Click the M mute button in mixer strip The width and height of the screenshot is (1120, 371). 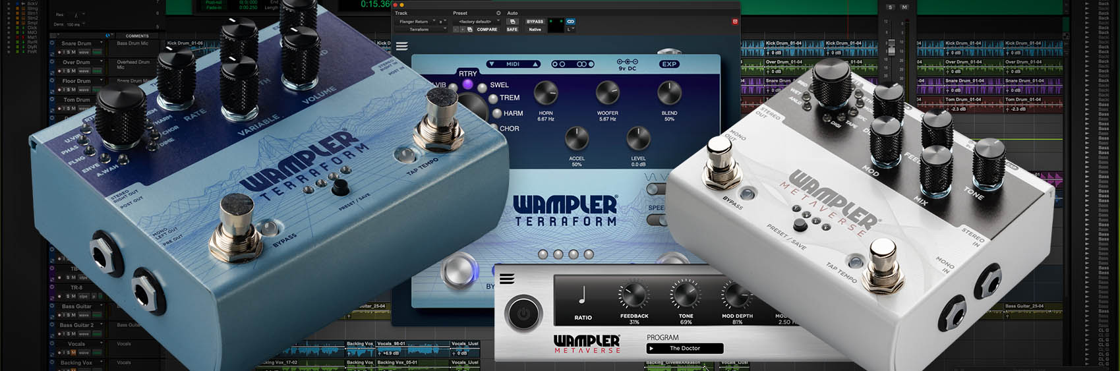904,7
